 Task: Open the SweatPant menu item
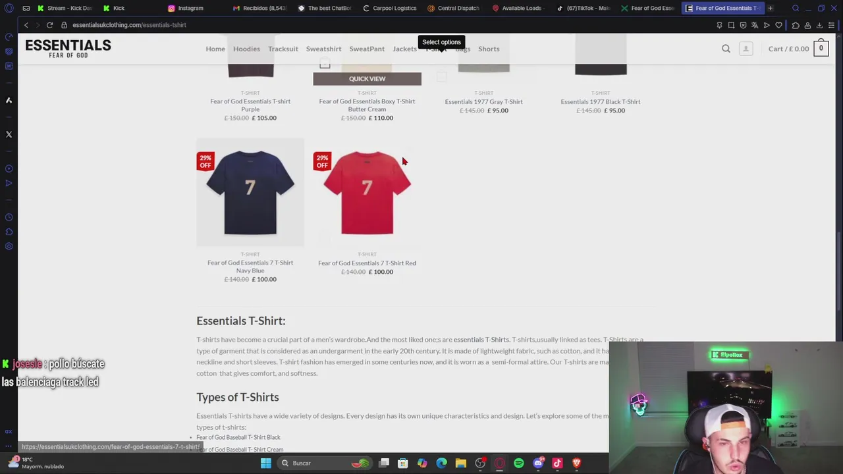(367, 49)
